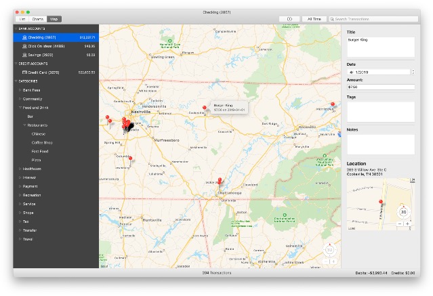Screen dimensions: 433x296
Task: Expand the Service category
Action: [20, 204]
